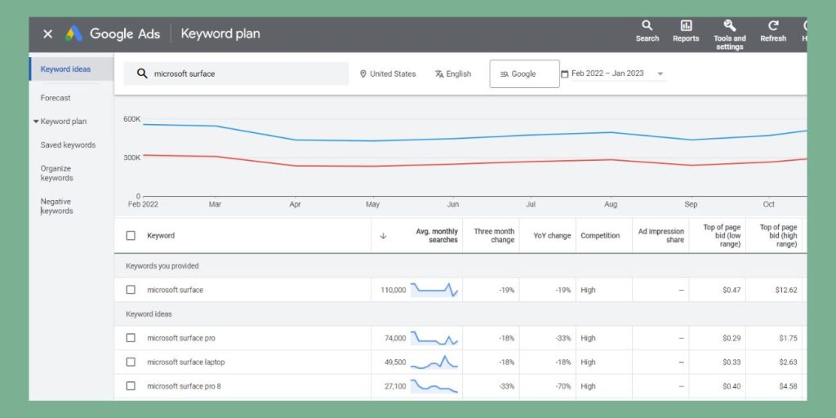Click the 'microsoft surface laptop' keyword text
836x418 pixels.
pyautogui.click(x=186, y=362)
